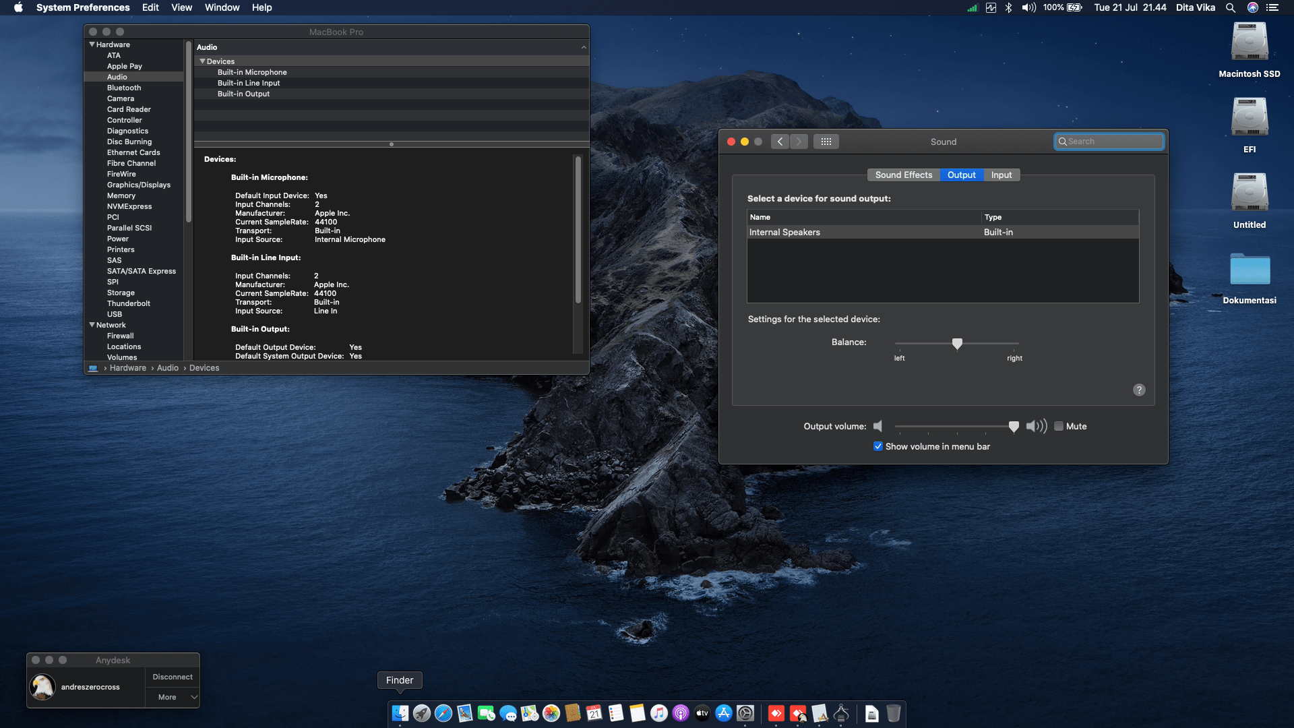The image size is (1294, 728).
Task: Switch to the Input tab
Action: tap(1002, 175)
